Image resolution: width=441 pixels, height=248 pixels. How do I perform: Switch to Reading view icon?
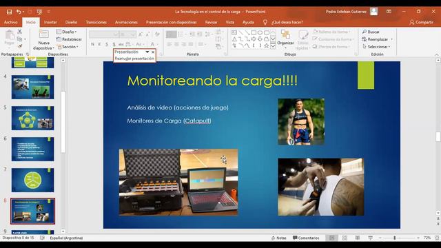[358, 238]
